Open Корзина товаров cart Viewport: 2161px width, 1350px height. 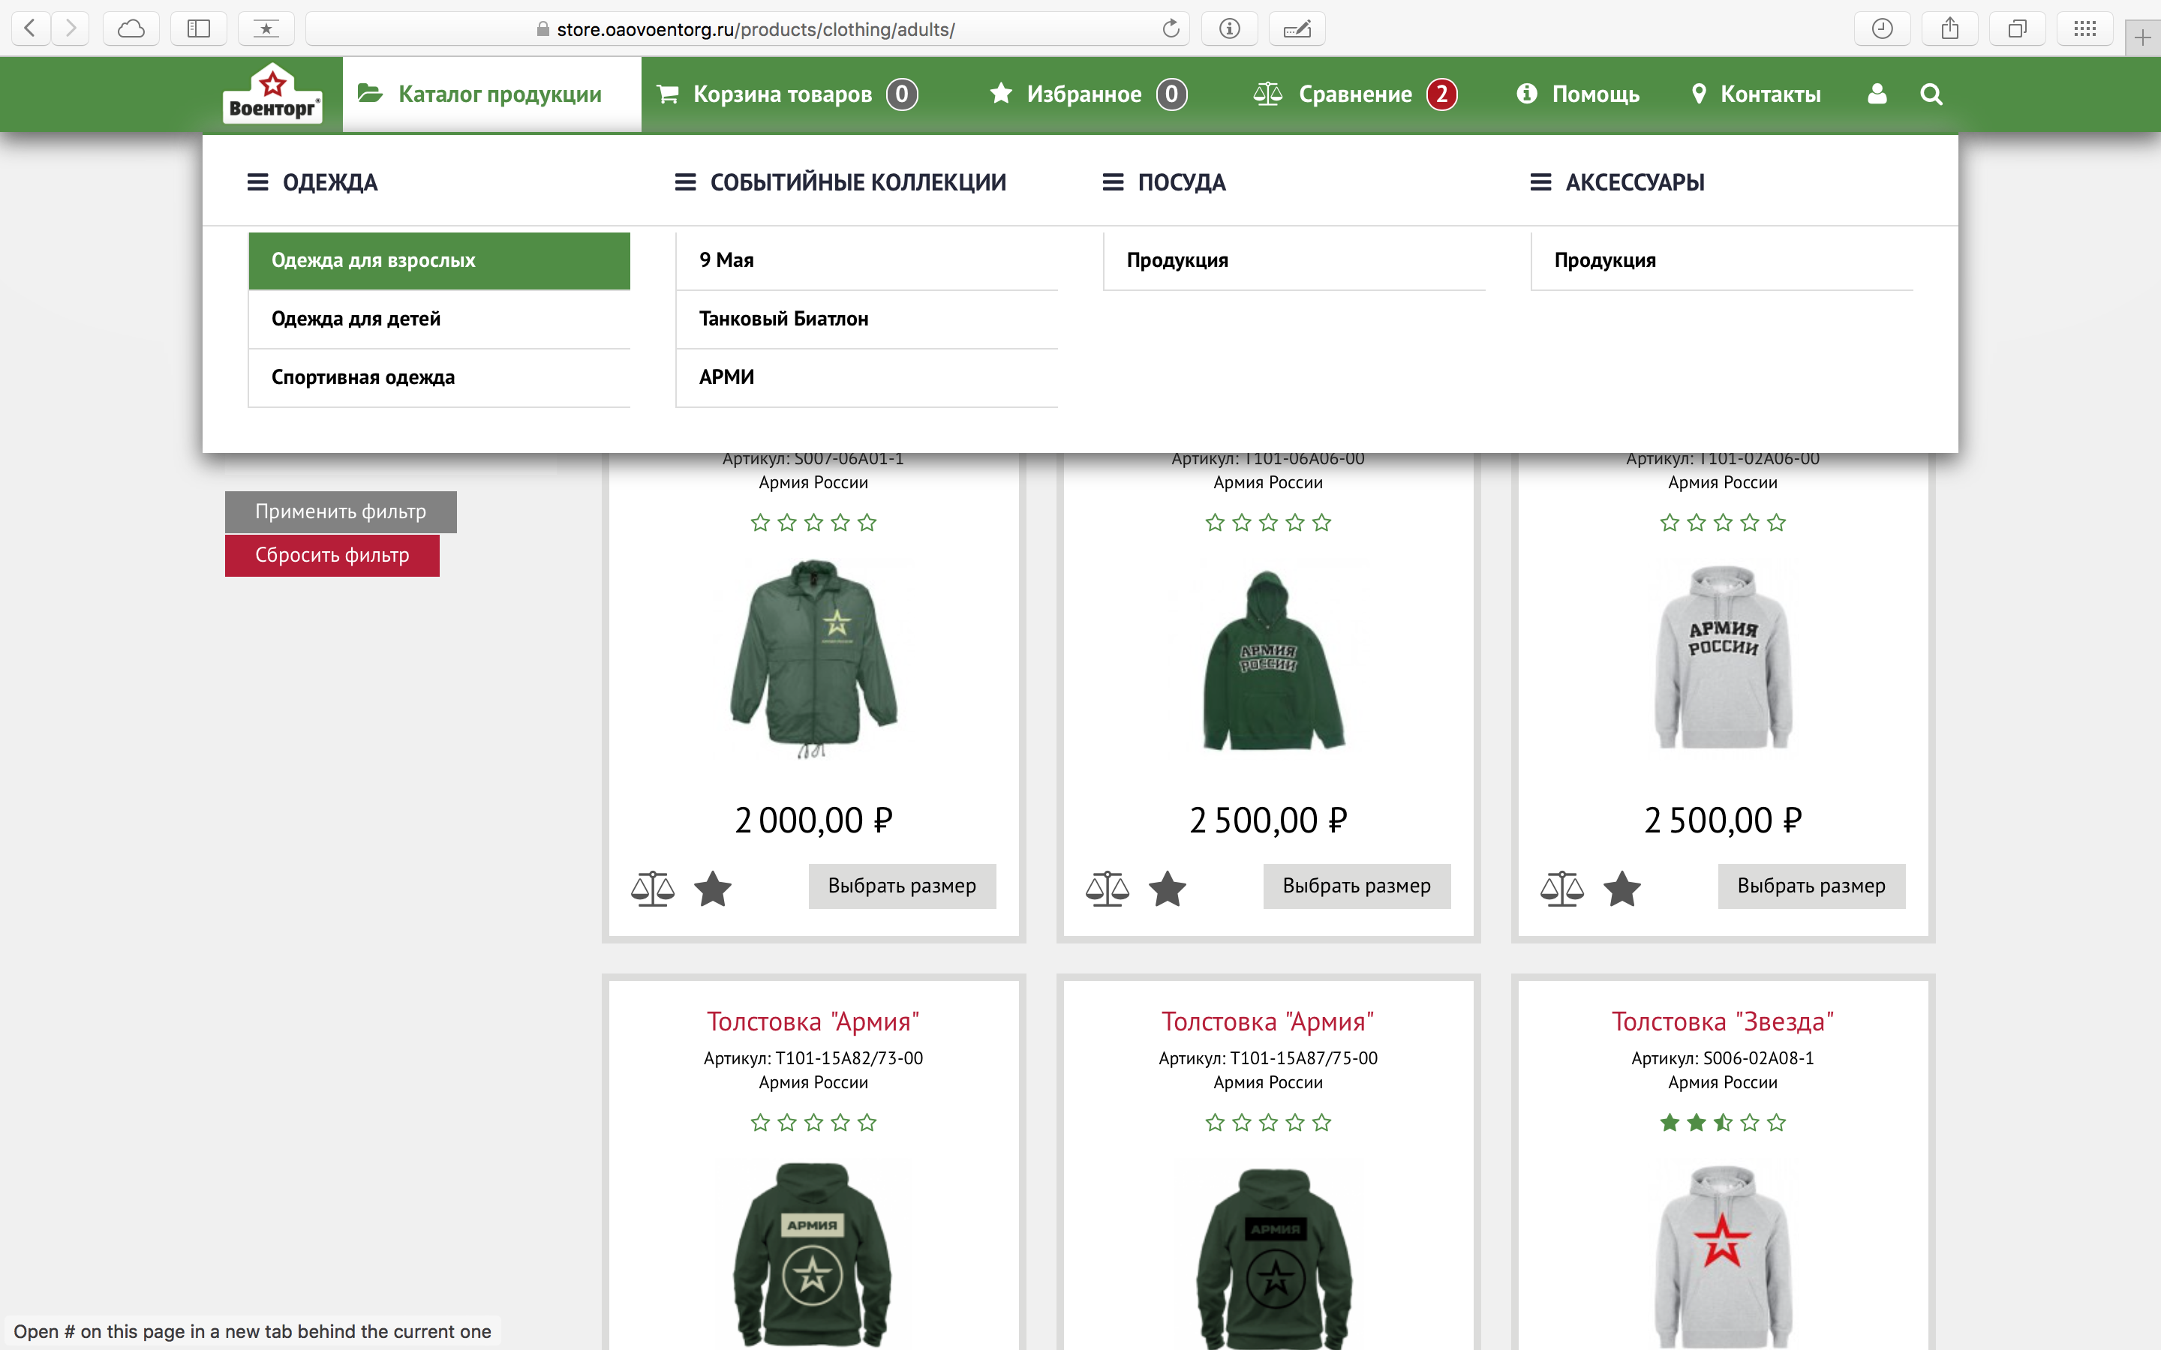click(x=788, y=94)
